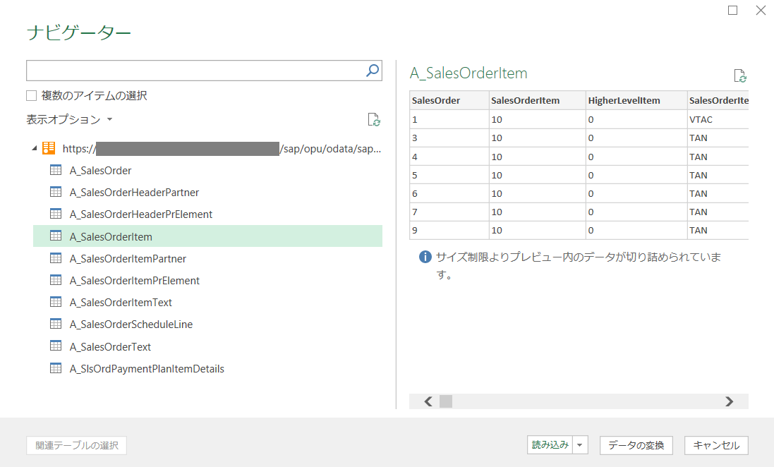The height and width of the screenshot is (467, 774).
Task: Click table icon for A_SalesOrderItemPartner
Action: (56, 257)
